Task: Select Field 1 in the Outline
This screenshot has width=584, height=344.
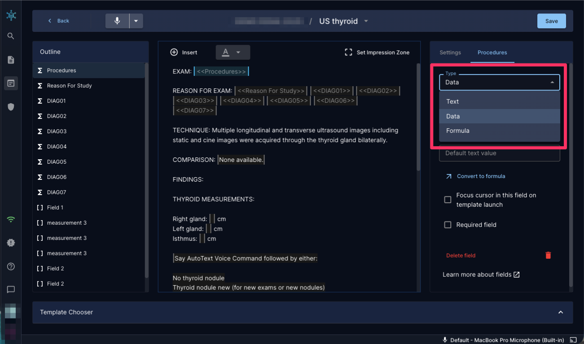Action: point(88,208)
